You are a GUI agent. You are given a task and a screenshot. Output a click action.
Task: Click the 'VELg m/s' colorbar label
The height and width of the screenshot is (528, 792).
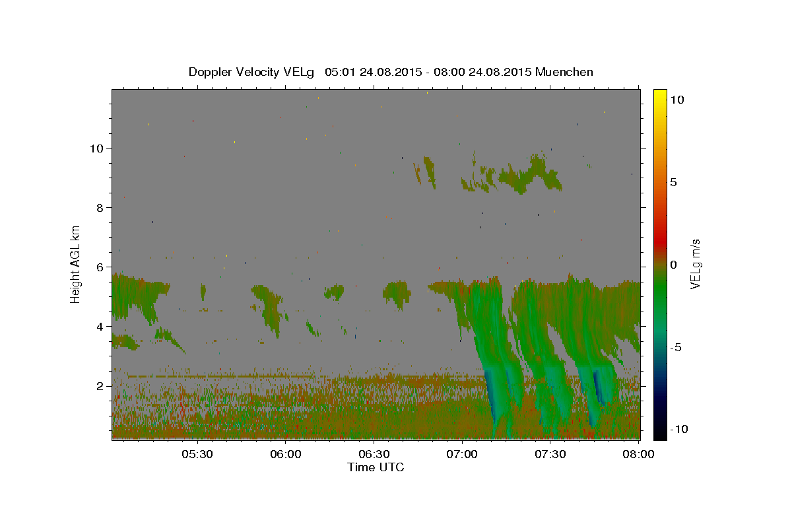[695, 264]
